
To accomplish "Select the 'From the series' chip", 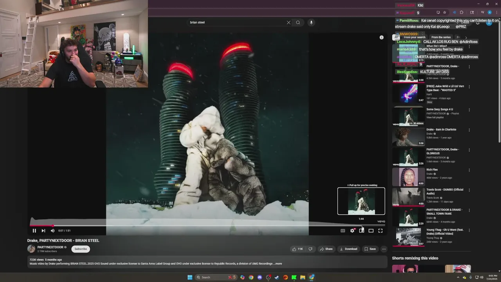I will tap(441, 38).
